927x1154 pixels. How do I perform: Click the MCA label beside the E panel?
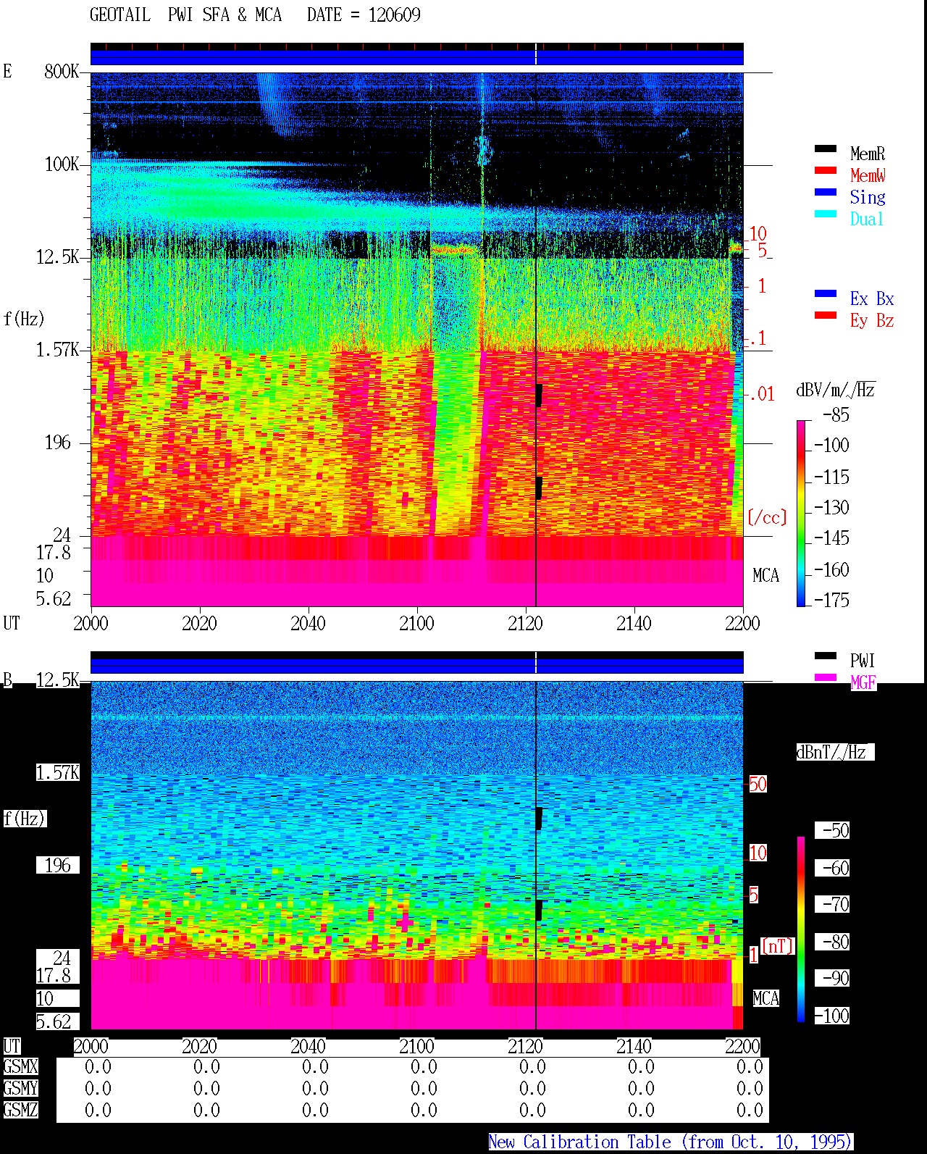(x=765, y=575)
